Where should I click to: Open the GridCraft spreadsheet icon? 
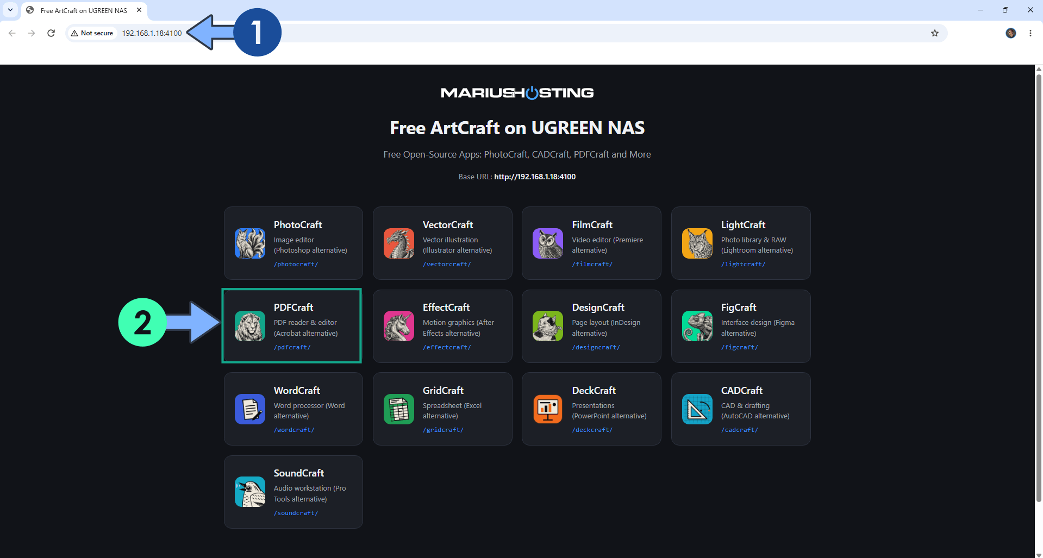point(399,409)
